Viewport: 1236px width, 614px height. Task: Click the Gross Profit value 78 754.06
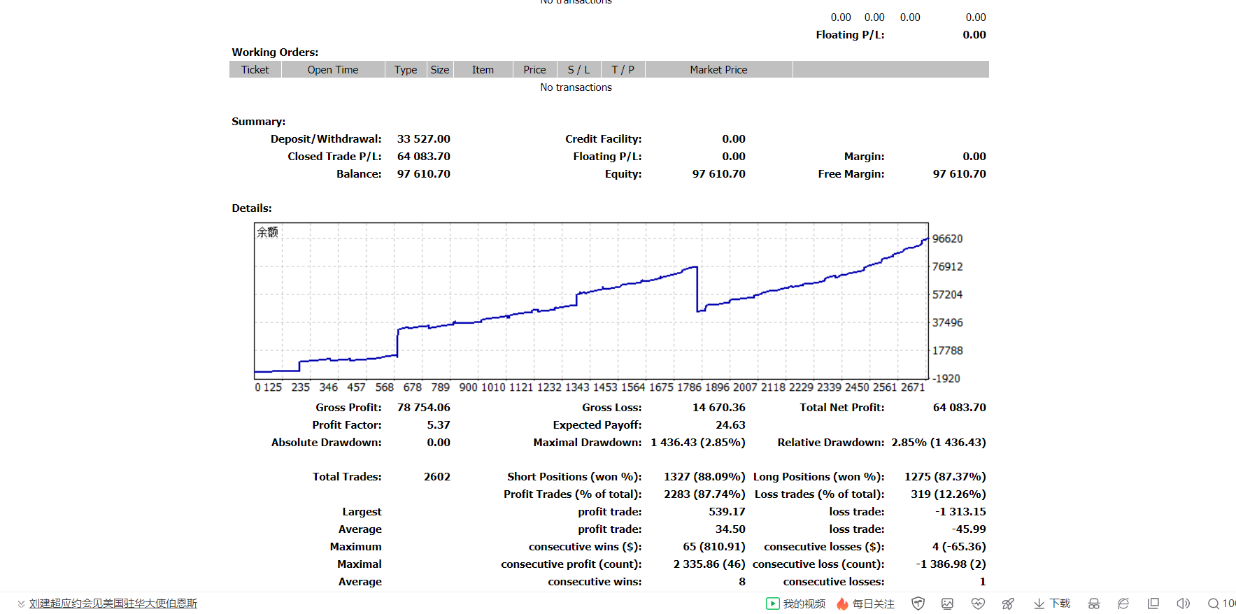[424, 408]
